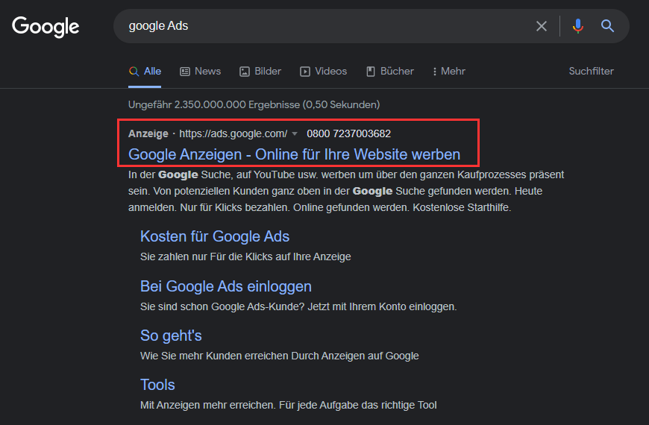Click the phone number 0800 7237003682
The image size is (649, 425).
348,133
